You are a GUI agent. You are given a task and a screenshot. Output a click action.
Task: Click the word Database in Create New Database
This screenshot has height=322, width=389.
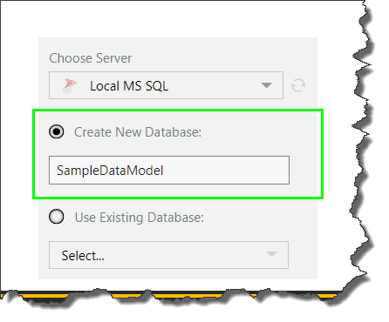pos(174,132)
